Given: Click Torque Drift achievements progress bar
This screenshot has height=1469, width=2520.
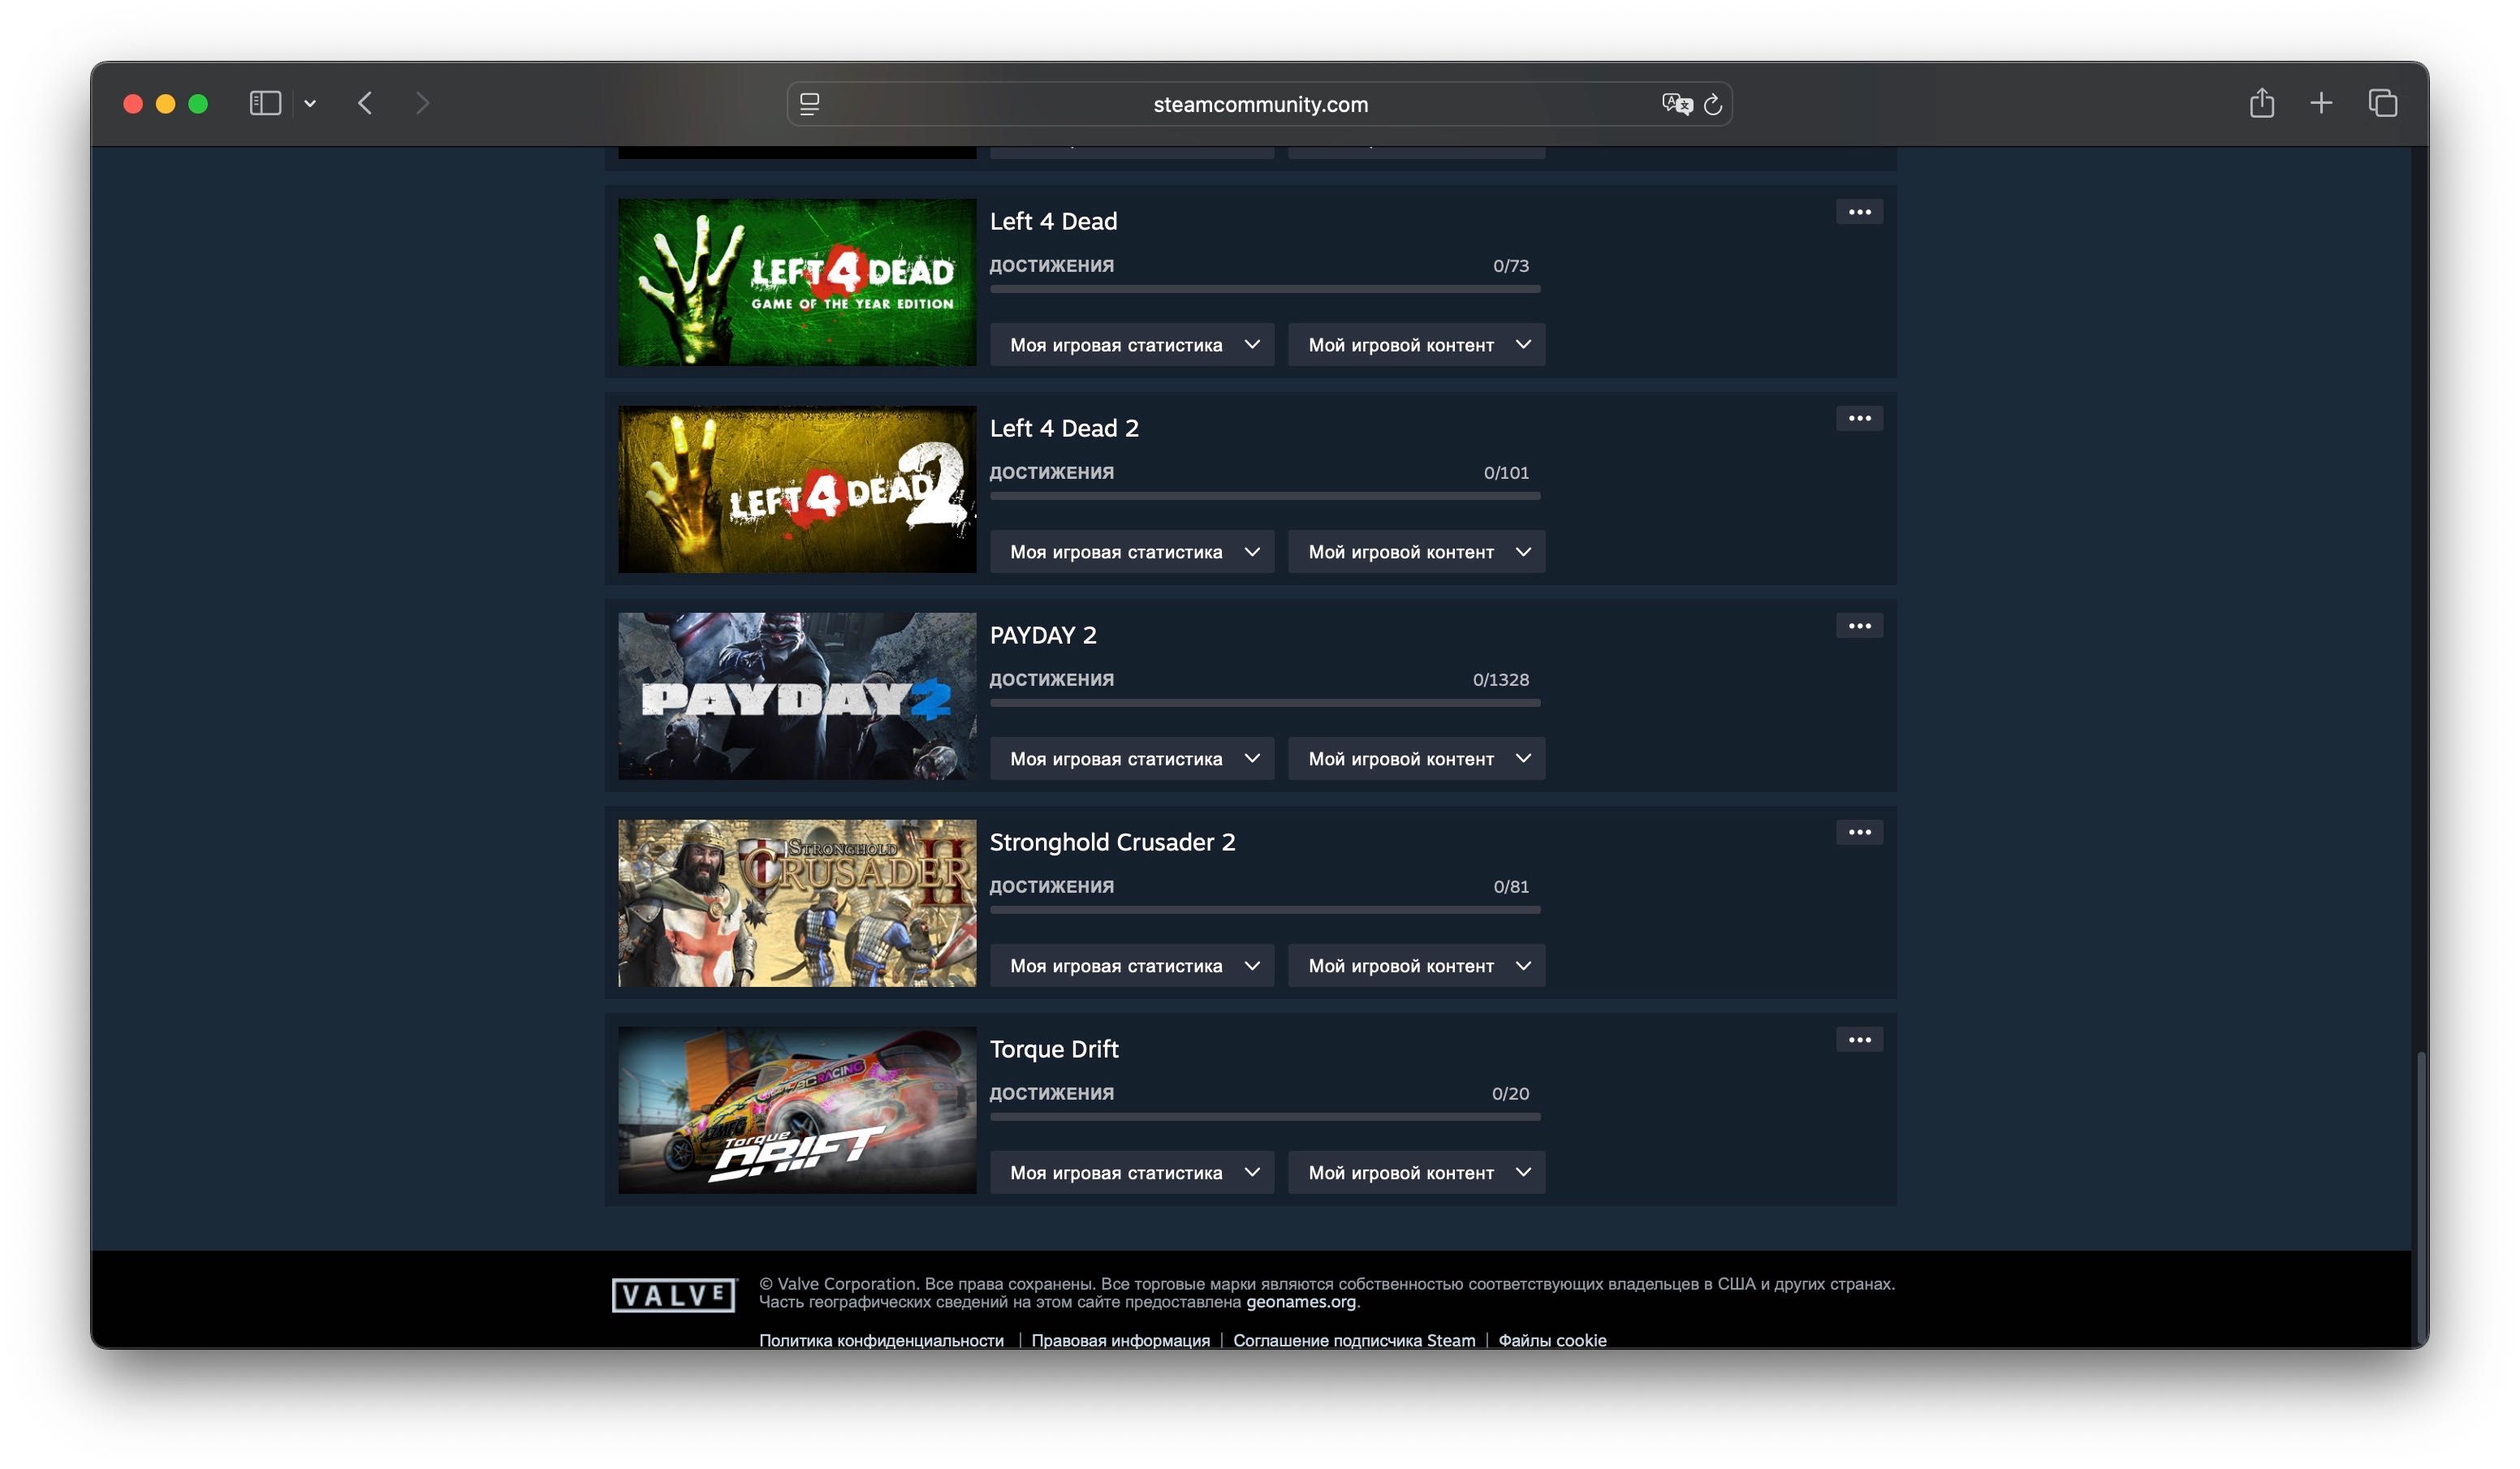Looking at the screenshot, I should coord(1265,1117).
